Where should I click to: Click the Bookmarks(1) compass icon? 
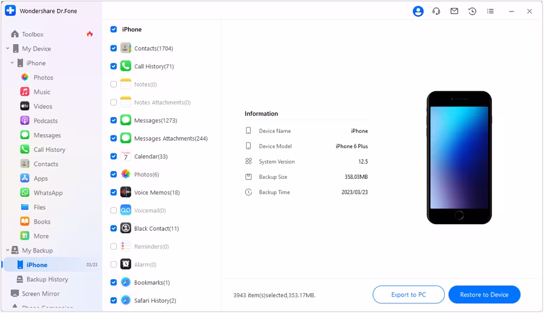coord(126,282)
